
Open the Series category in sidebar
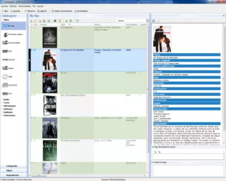coord(8,68)
